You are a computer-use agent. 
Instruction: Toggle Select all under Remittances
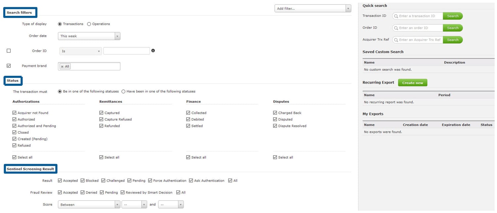(x=101, y=157)
